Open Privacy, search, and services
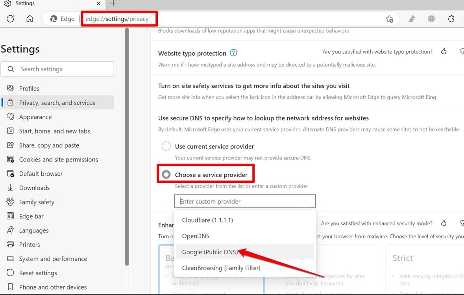 coord(57,102)
